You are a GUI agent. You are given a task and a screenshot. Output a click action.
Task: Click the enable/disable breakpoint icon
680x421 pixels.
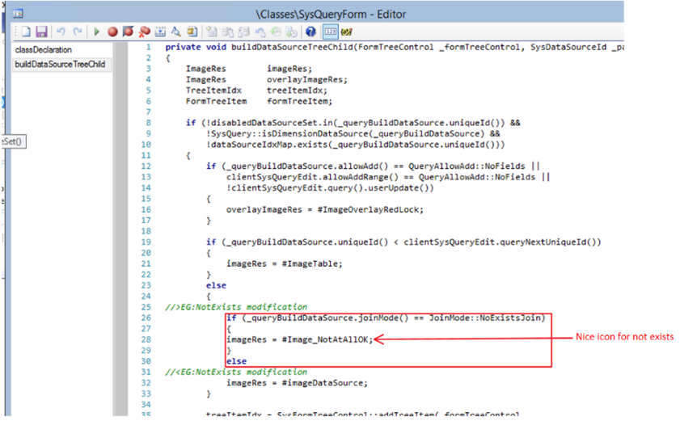point(129,32)
